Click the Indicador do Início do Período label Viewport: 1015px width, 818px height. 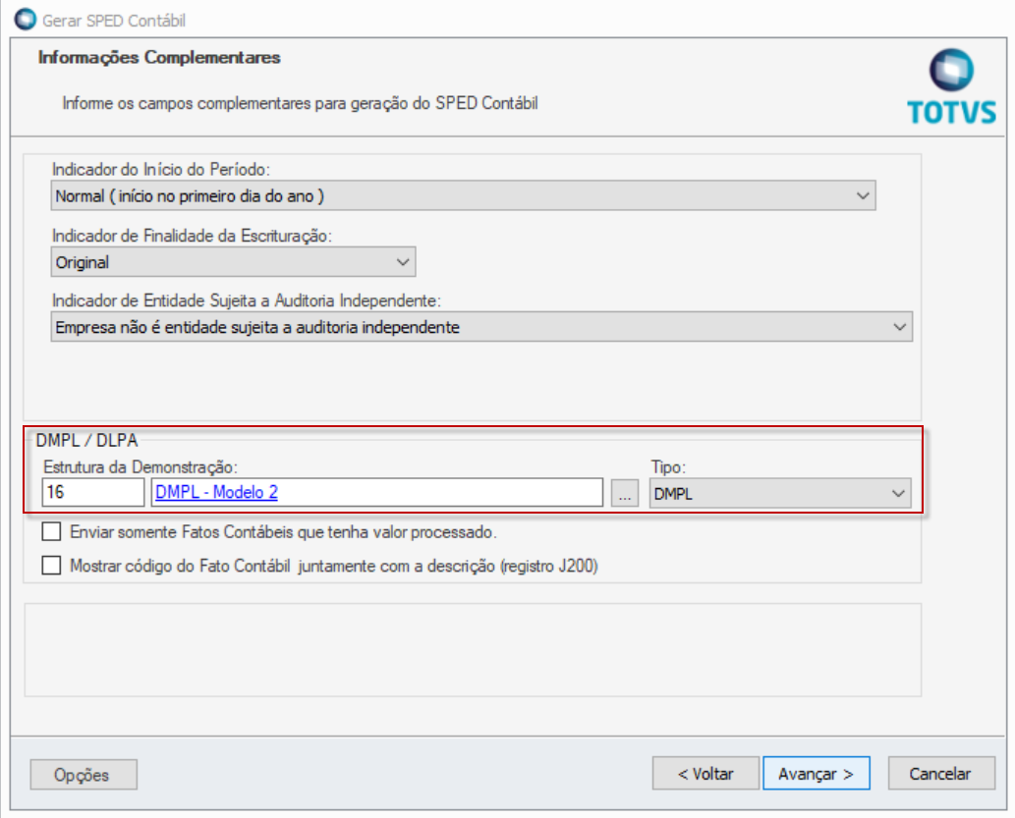pos(160,170)
